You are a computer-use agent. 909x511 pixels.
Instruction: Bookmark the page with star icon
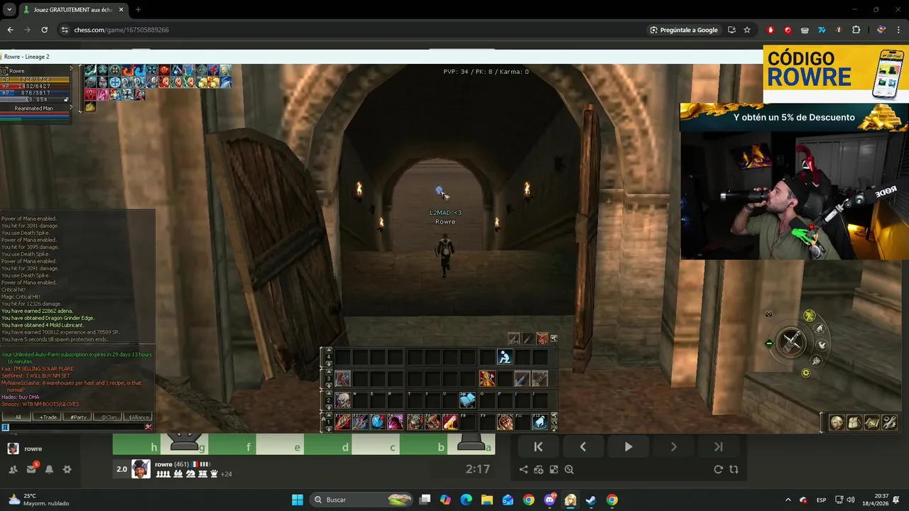pyautogui.click(x=747, y=30)
